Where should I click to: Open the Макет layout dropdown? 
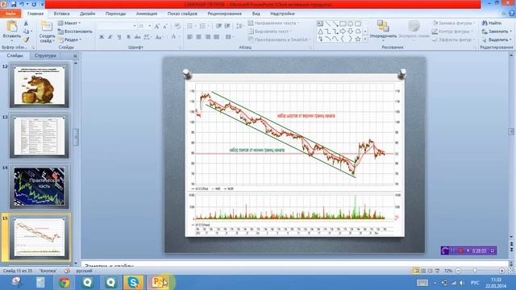click(x=69, y=23)
